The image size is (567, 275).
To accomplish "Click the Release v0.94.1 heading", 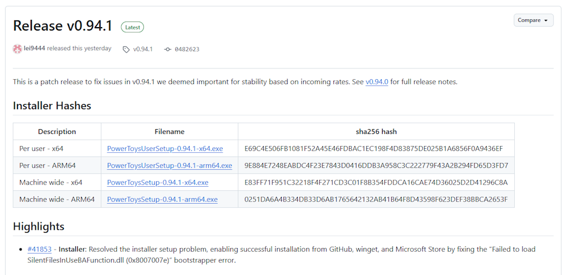I will (62, 26).
